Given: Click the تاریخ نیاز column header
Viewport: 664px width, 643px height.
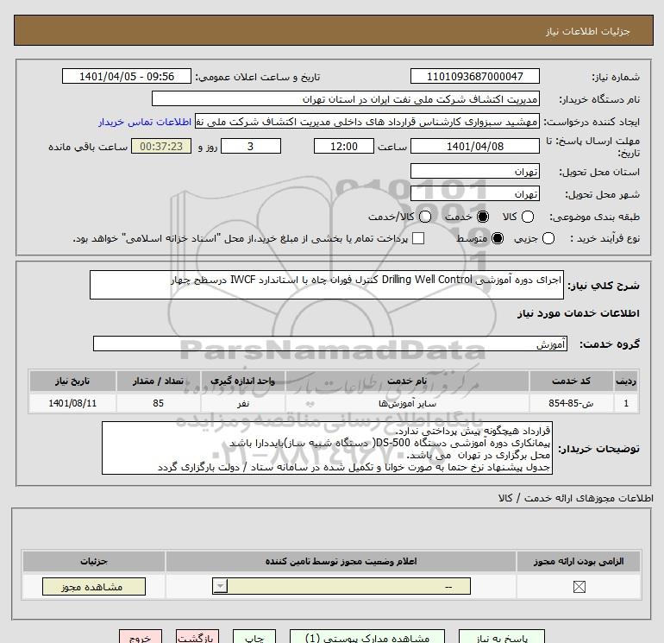Looking at the screenshot, I should [x=72, y=381].
